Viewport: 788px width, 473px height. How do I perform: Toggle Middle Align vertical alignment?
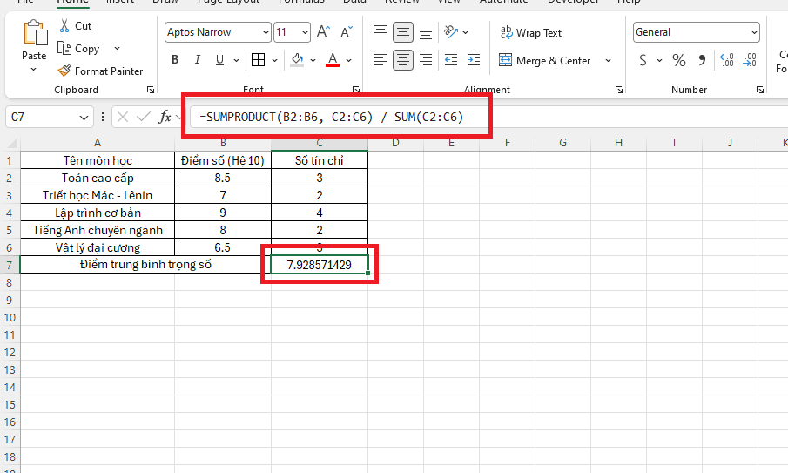pos(403,32)
